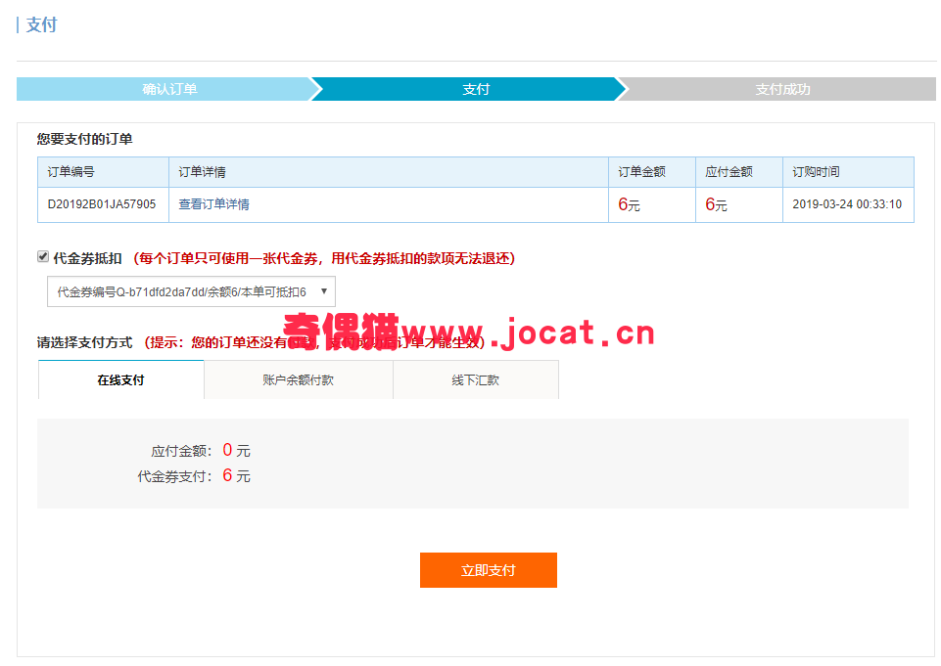941x666 pixels.
Task: Select the 账户余额付款 tab
Action: pos(299,380)
